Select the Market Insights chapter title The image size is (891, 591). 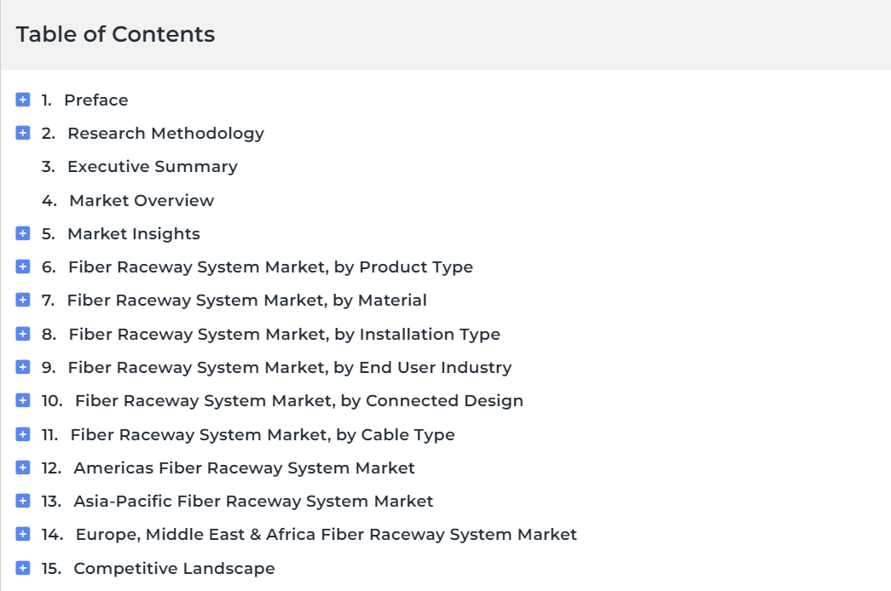(x=134, y=234)
